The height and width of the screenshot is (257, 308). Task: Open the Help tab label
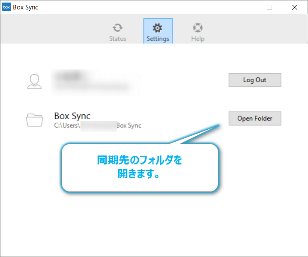(x=197, y=39)
